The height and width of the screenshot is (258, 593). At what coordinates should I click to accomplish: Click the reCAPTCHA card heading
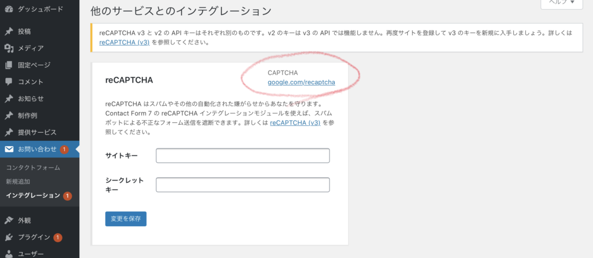click(x=129, y=80)
